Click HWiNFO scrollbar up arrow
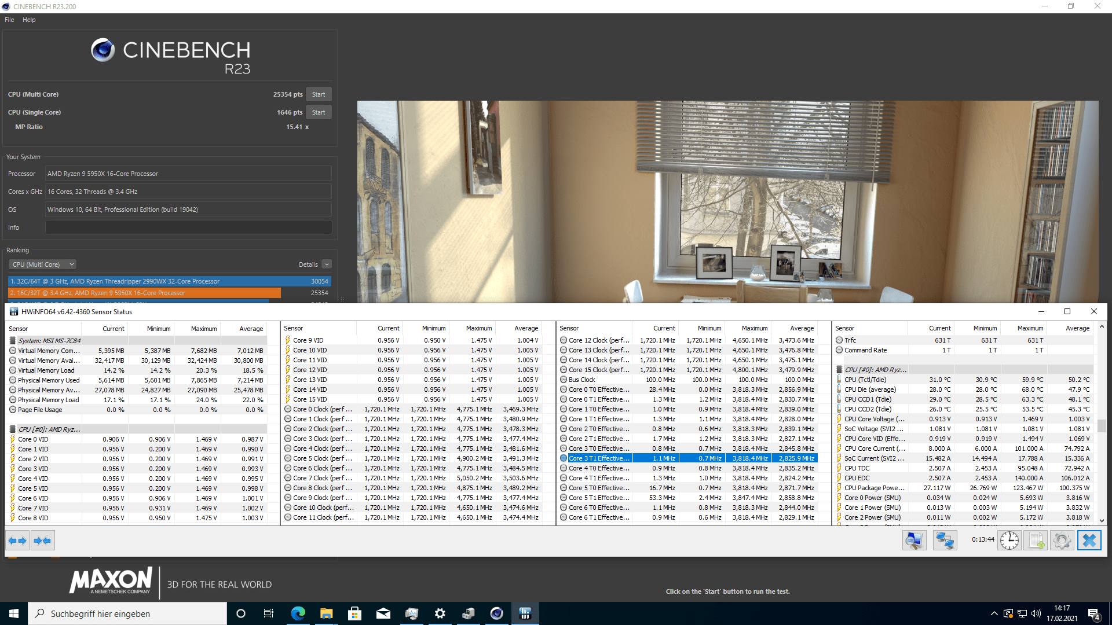 (1102, 327)
